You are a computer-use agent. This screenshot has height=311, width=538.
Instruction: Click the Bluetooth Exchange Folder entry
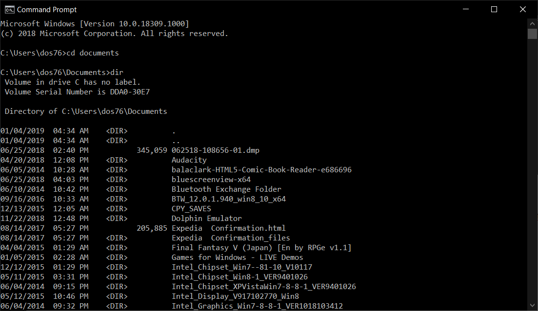coord(226,189)
